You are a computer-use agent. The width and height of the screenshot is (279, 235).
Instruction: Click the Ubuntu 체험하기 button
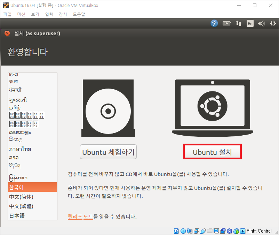(x=108, y=152)
